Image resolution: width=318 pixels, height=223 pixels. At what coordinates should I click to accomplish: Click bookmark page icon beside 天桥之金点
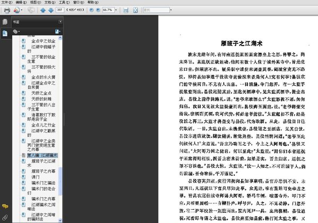click(23, 93)
